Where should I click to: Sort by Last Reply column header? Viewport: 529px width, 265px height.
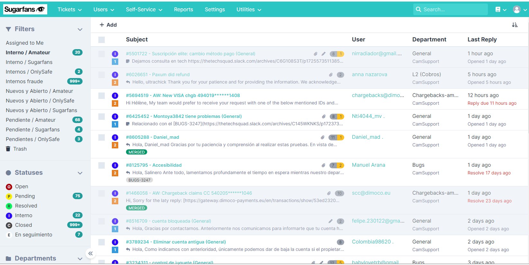[482, 40]
